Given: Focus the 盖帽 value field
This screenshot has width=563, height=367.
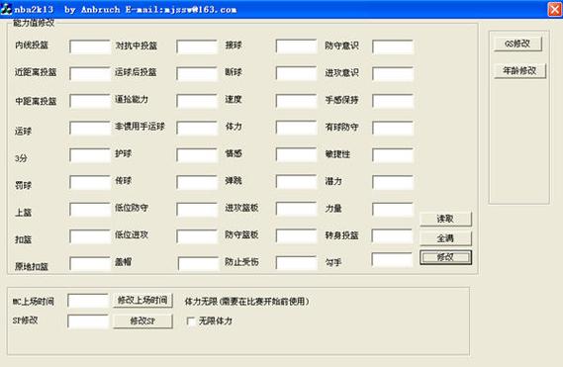Looking at the screenshot, I should [198, 263].
